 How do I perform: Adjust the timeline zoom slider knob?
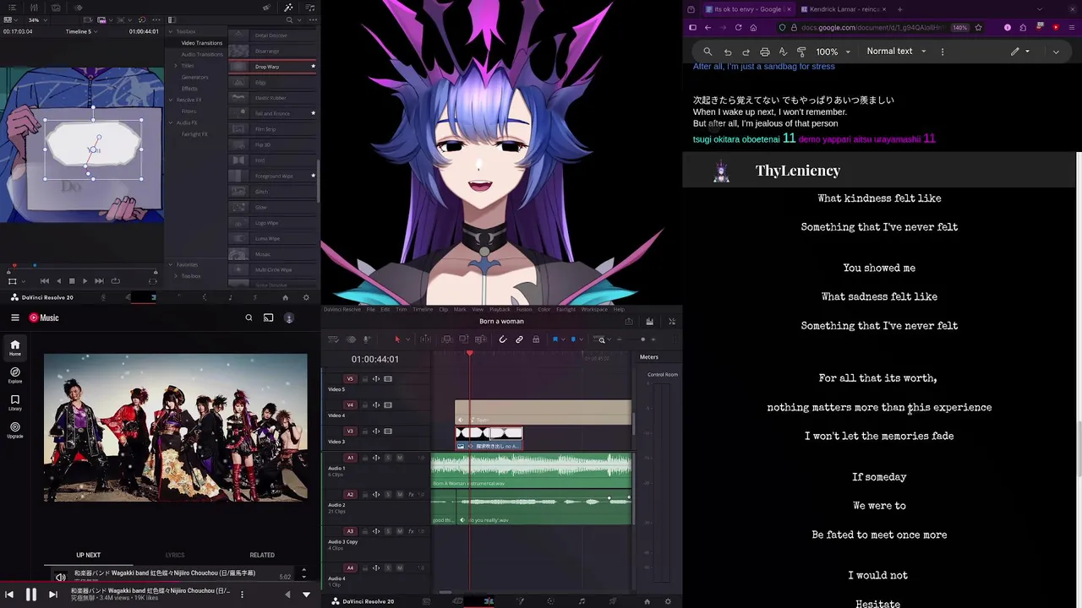point(642,339)
